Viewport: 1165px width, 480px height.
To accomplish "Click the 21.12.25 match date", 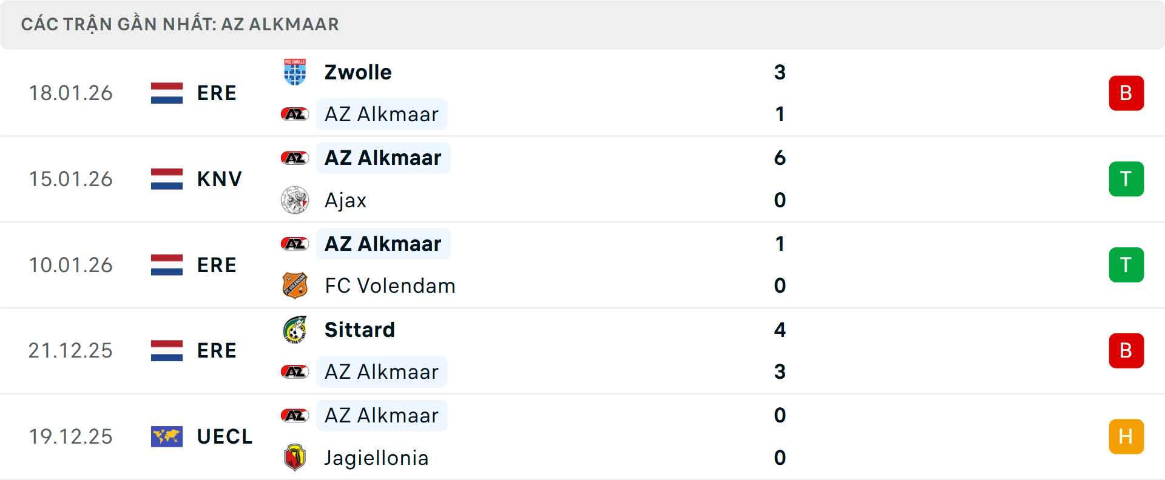I will coord(70,350).
